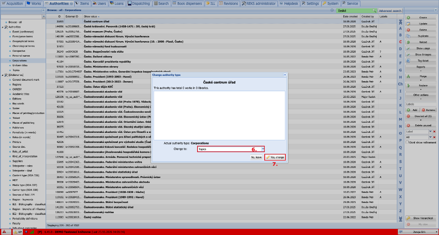Click the Delete unused button
439x235 pixels.
(x=421, y=125)
